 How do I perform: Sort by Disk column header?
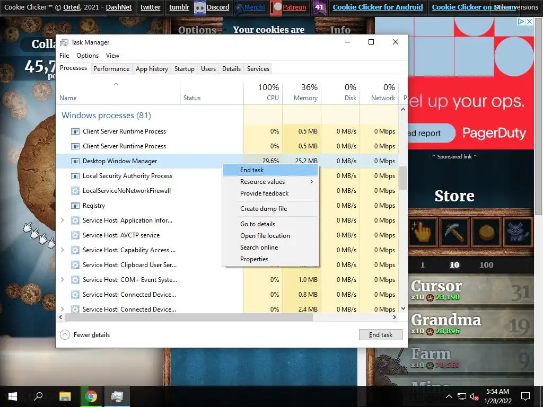tap(341, 93)
